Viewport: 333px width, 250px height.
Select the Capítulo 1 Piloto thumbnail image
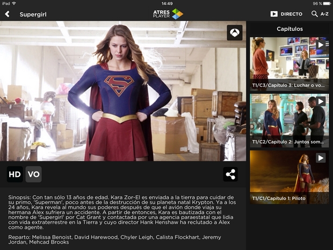pyautogui.click(x=289, y=177)
